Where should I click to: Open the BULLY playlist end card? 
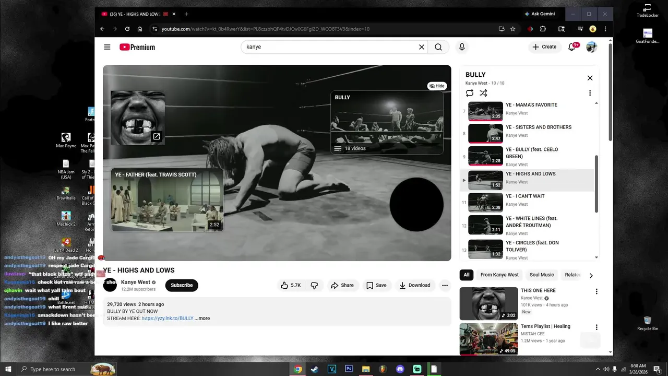pos(387,123)
